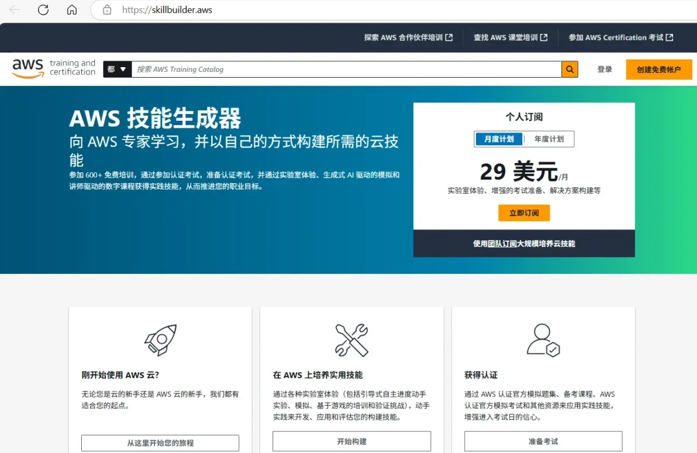Screen dimensions: 697x453
Task: Select the 月度计划 plan toggle
Action: pyautogui.click(x=499, y=139)
